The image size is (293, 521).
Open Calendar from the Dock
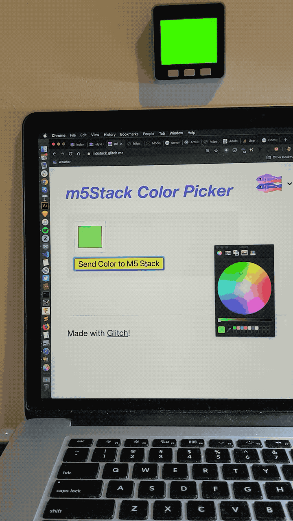45,157
